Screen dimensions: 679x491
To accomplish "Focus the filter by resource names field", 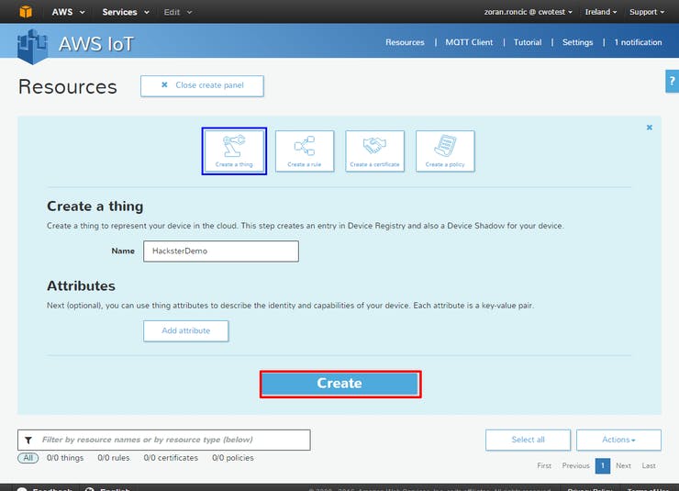I will pyautogui.click(x=164, y=440).
